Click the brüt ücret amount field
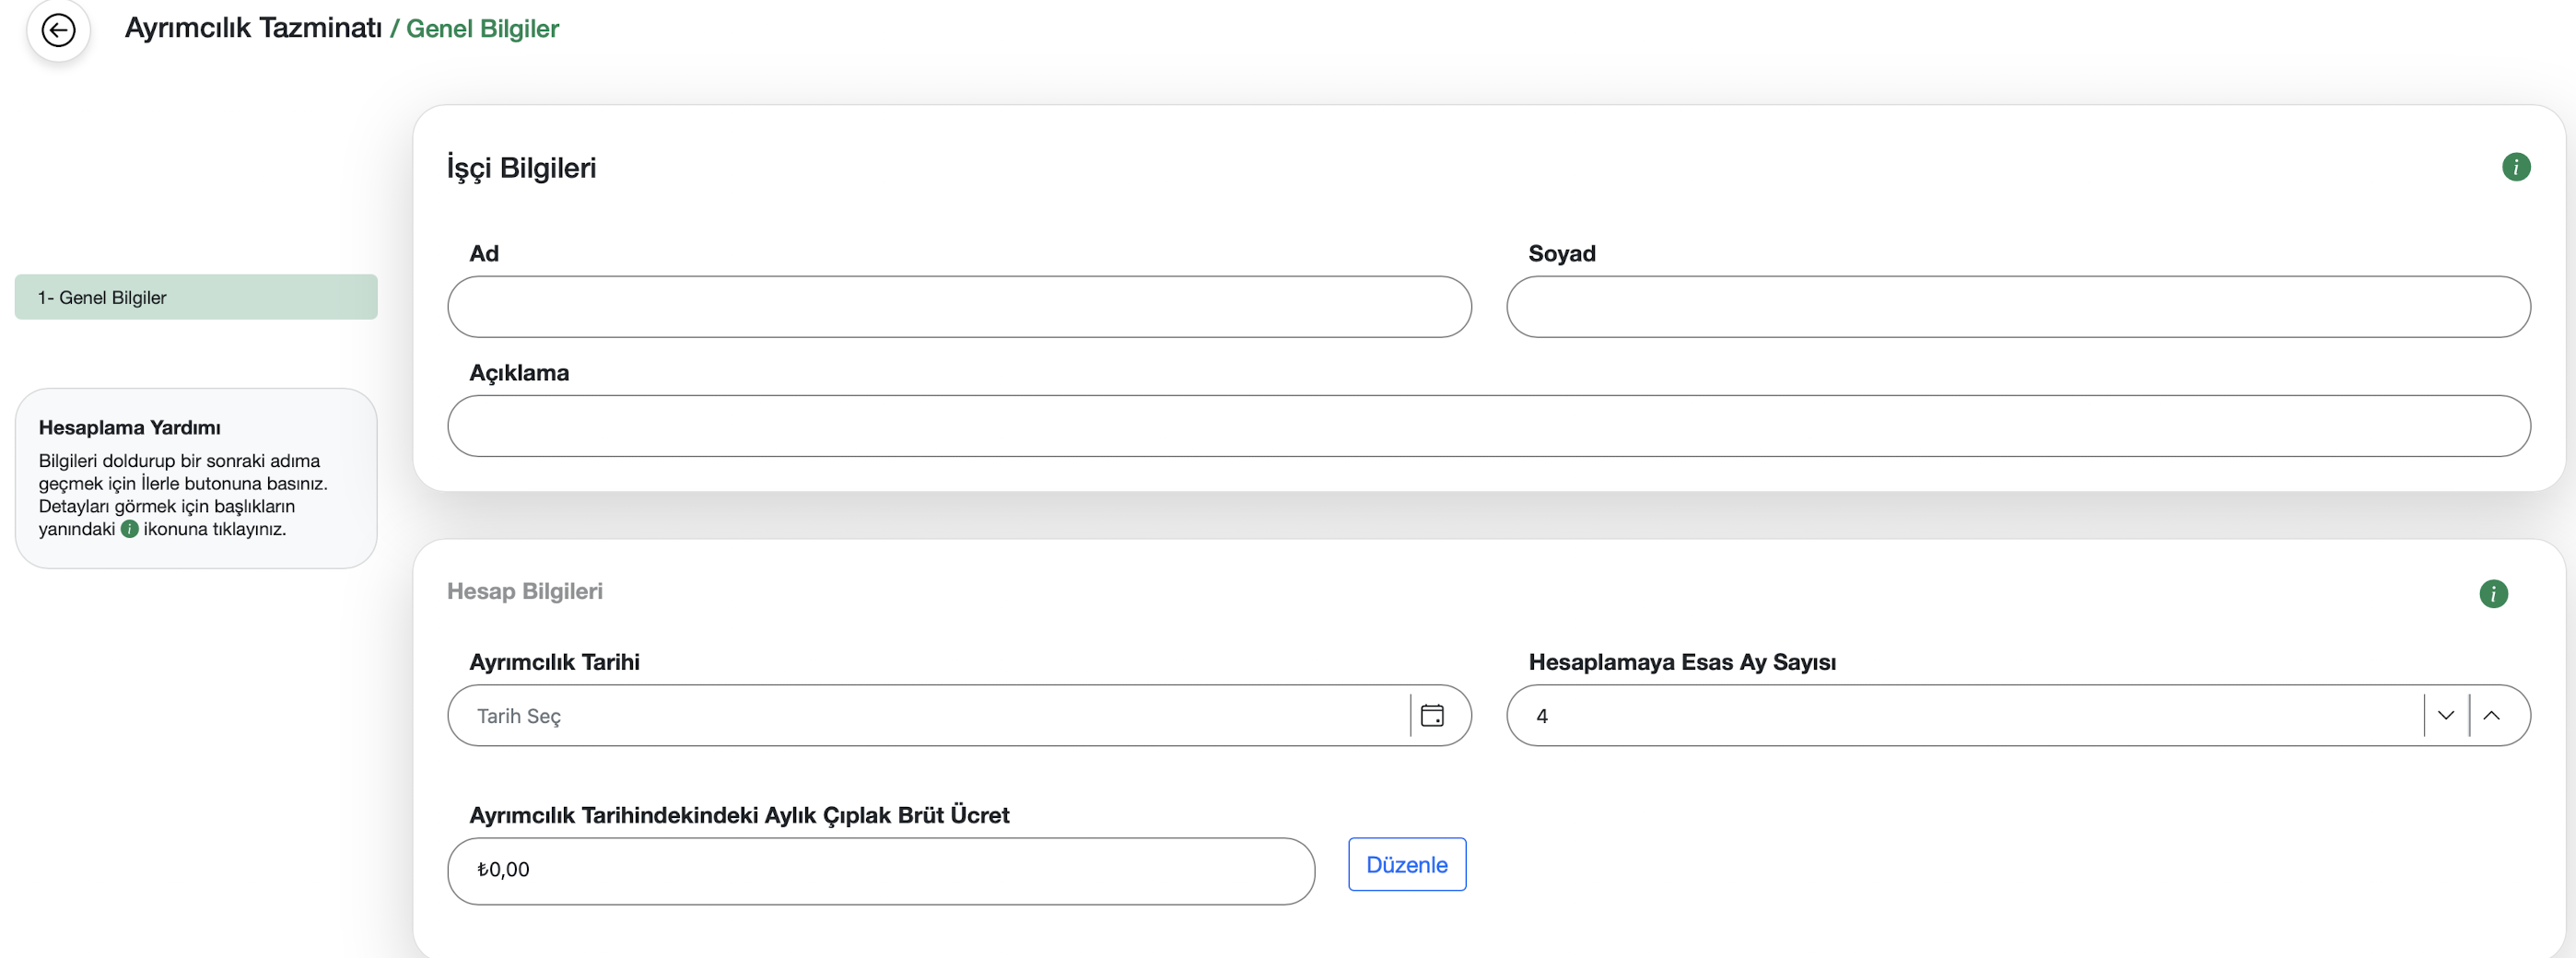The image size is (2576, 958). tap(880, 870)
